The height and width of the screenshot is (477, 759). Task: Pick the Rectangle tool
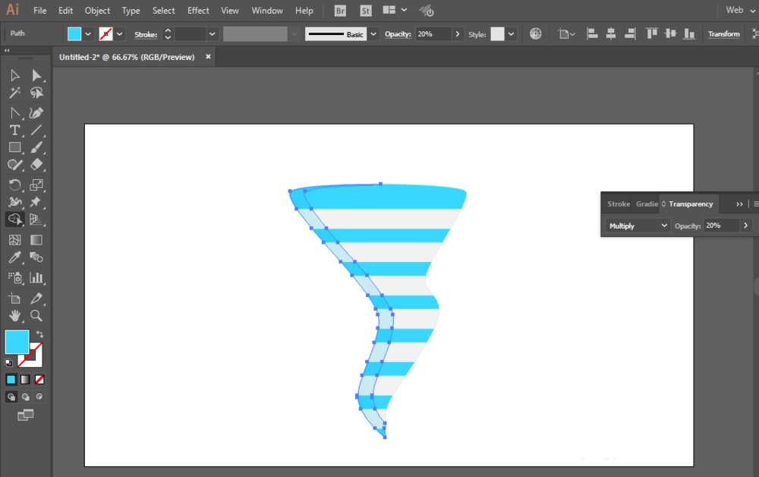coord(14,147)
